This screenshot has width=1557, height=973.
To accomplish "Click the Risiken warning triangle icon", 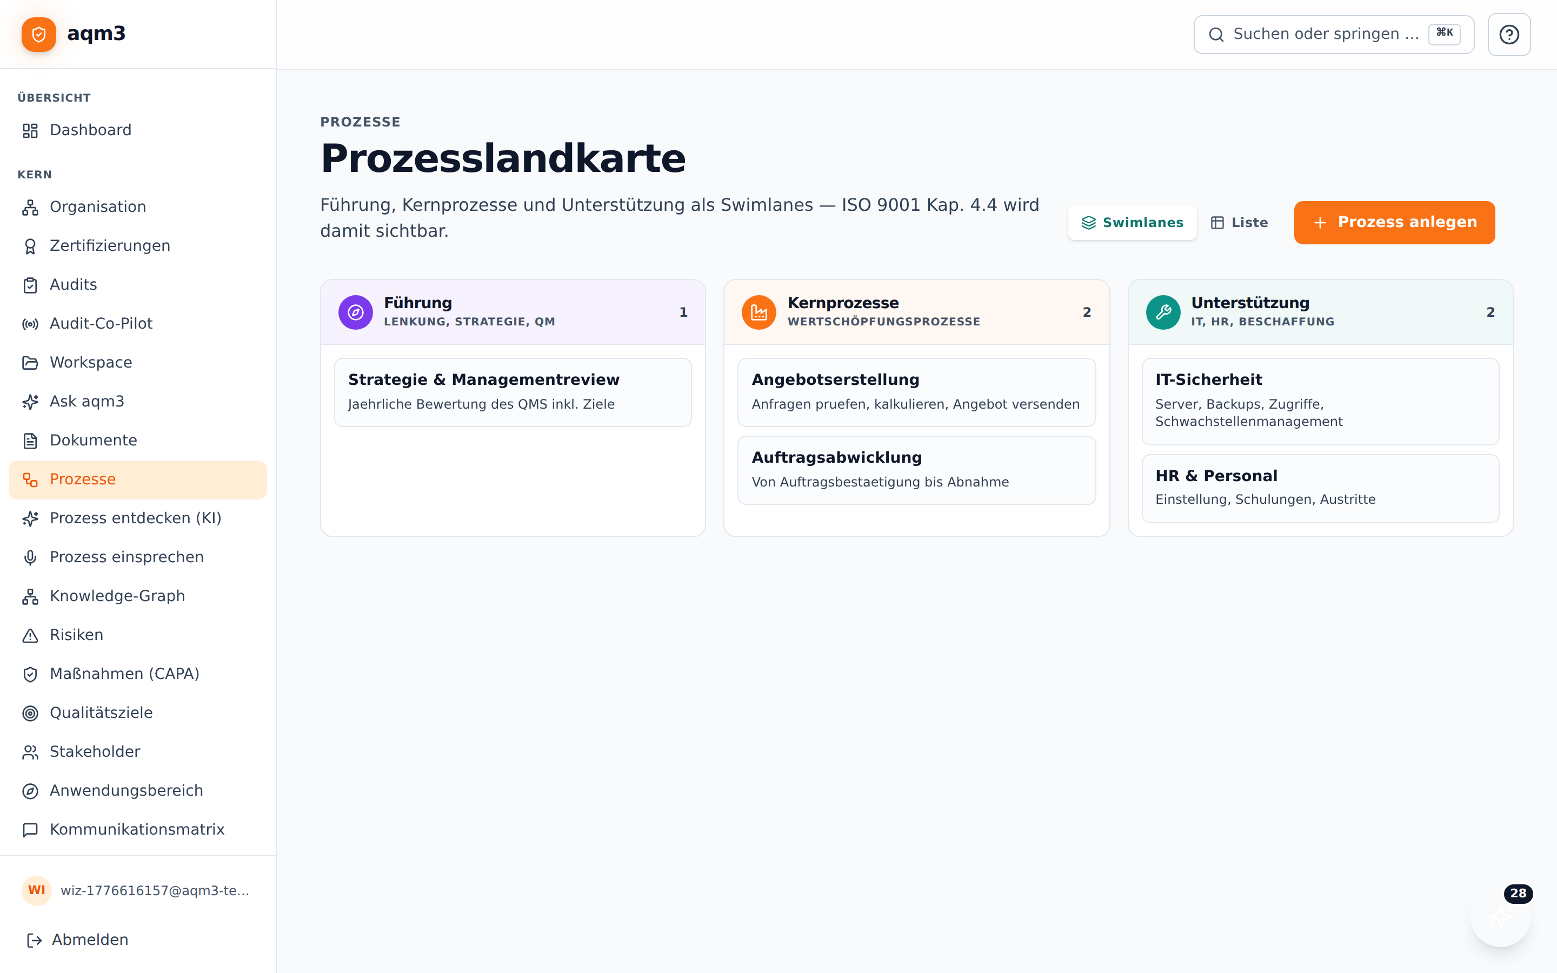I will [30, 635].
